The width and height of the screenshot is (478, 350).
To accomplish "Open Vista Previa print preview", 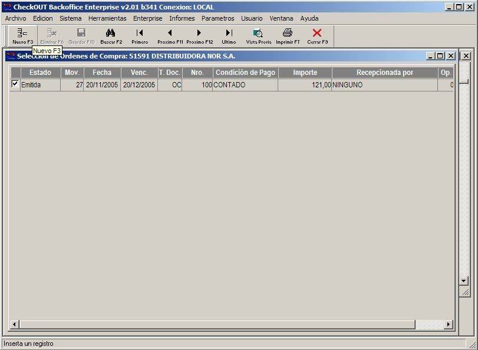I will (258, 36).
